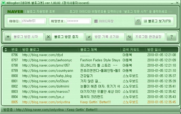Select highlighted URL blog.naver.com/onlyxtina in list

46,102
